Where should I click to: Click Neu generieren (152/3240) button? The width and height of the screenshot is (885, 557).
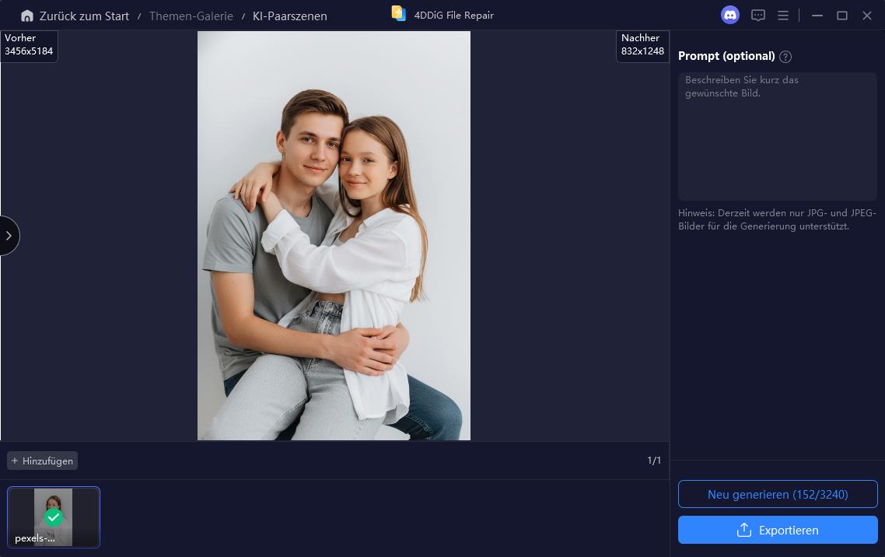(x=778, y=494)
